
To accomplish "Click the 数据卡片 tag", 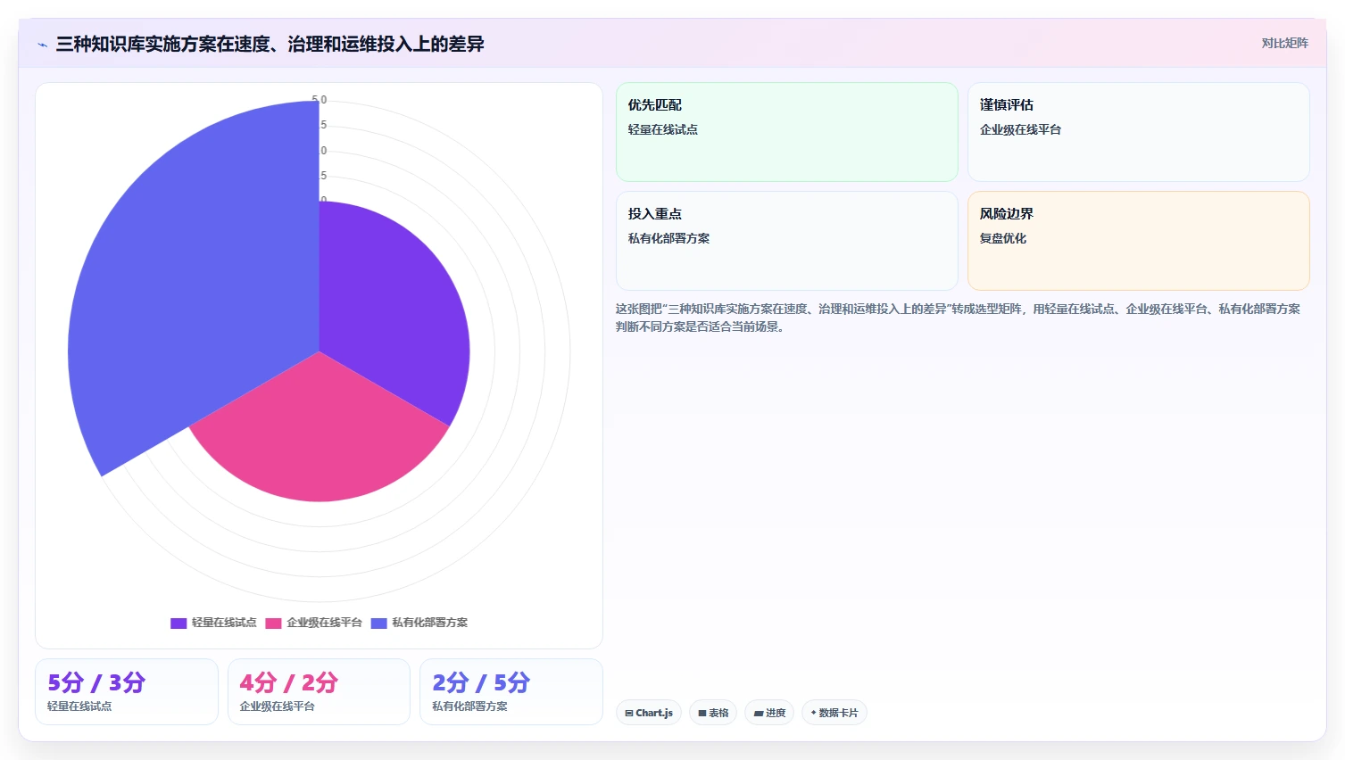I will point(834,713).
